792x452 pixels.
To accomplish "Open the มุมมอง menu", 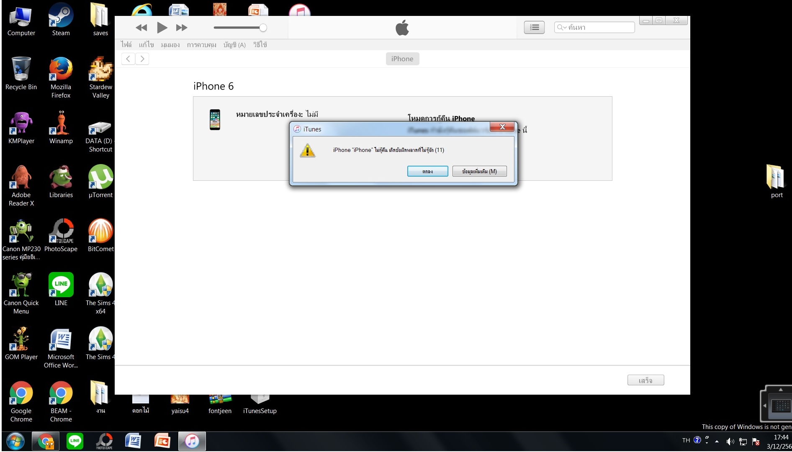I will 170,45.
